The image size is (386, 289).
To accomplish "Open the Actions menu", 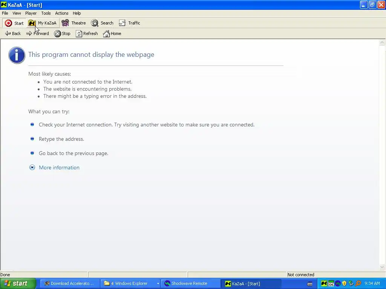I will click(61, 13).
